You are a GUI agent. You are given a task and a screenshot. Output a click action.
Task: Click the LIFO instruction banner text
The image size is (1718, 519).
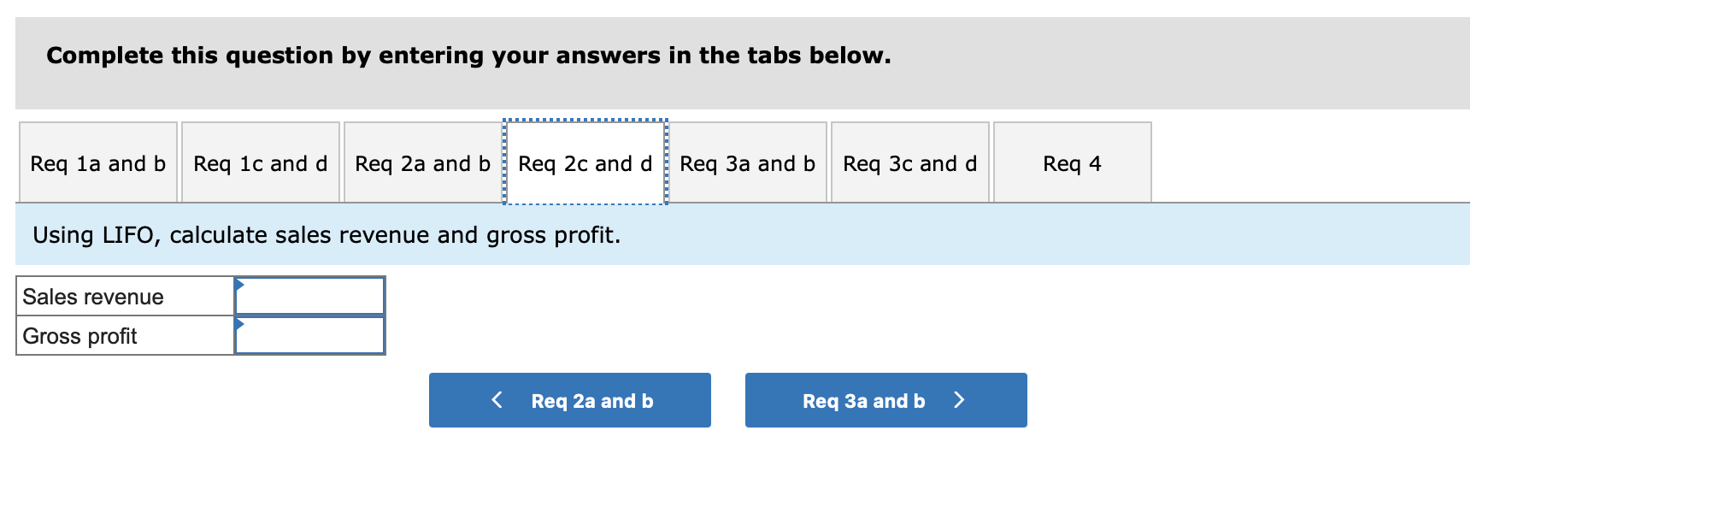(325, 234)
